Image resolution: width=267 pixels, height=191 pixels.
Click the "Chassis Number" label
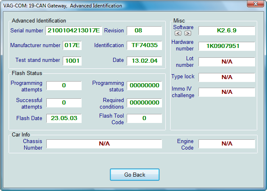[x=33, y=145]
